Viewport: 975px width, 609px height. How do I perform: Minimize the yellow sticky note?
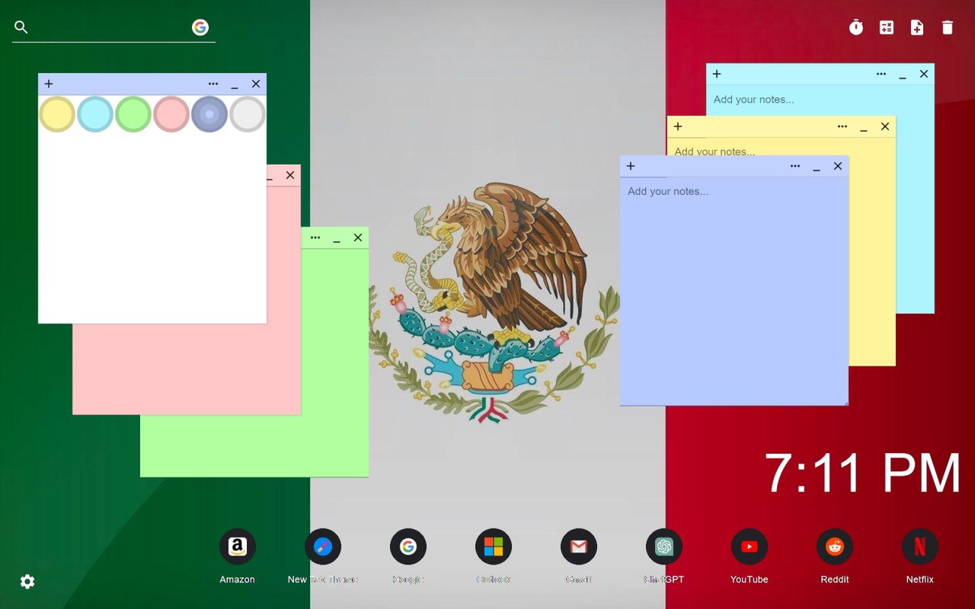864,128
